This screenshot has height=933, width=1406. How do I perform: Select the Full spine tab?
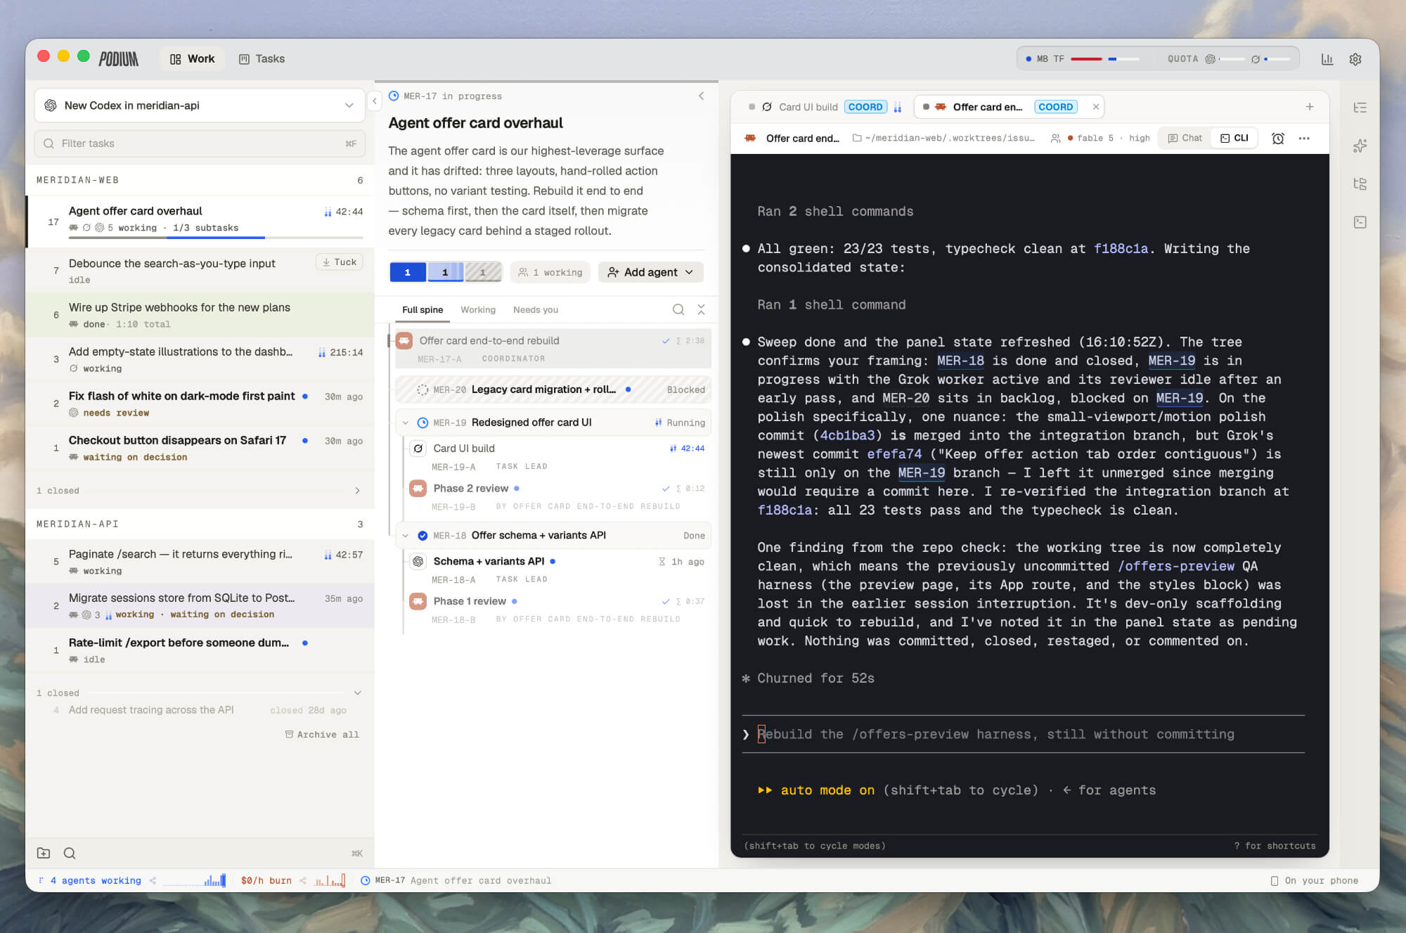423,310
